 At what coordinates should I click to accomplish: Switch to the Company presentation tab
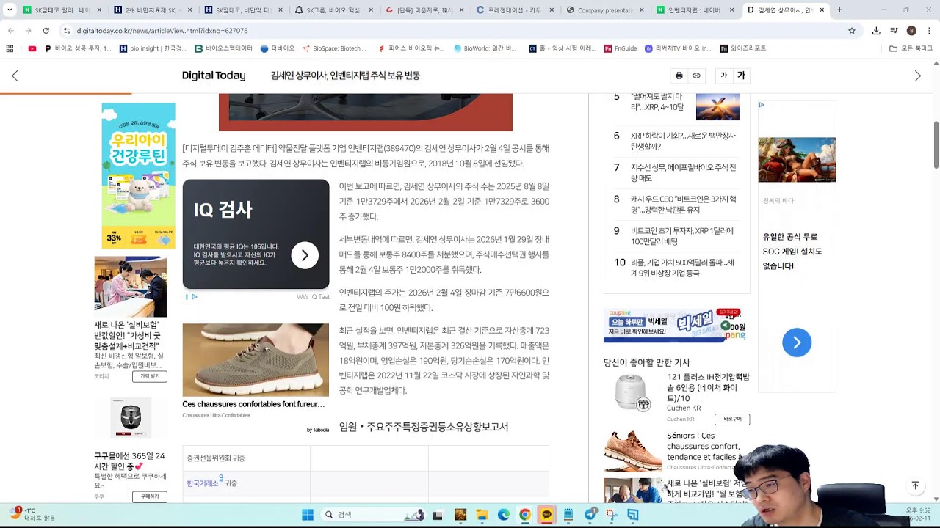tap(606, 10)
